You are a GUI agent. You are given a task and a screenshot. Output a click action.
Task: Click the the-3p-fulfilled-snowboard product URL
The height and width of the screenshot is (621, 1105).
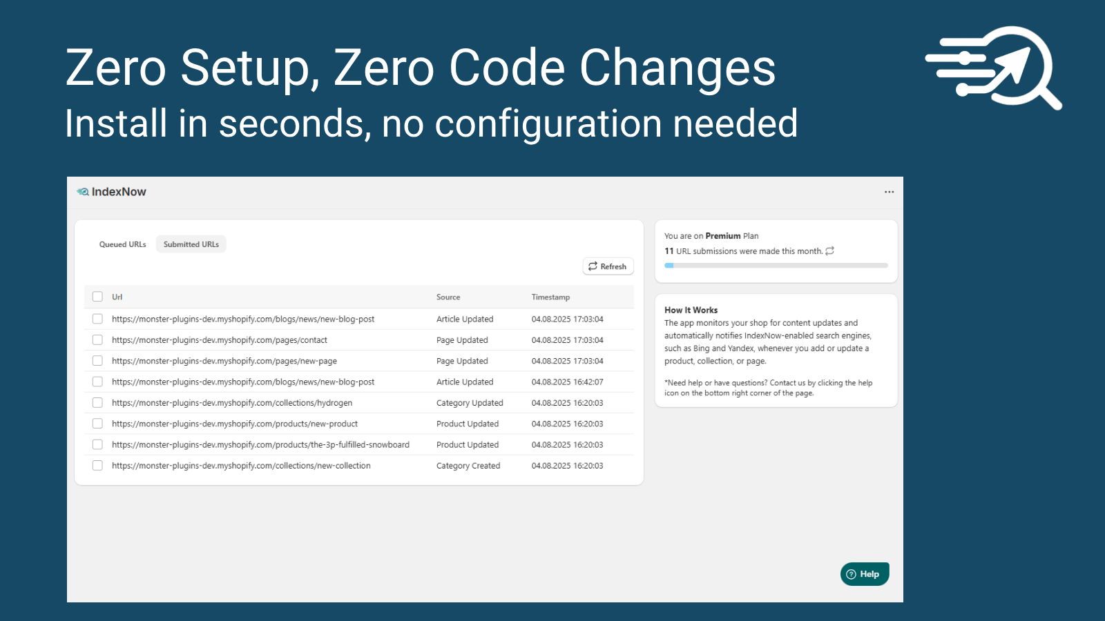[x=260, y=444]
